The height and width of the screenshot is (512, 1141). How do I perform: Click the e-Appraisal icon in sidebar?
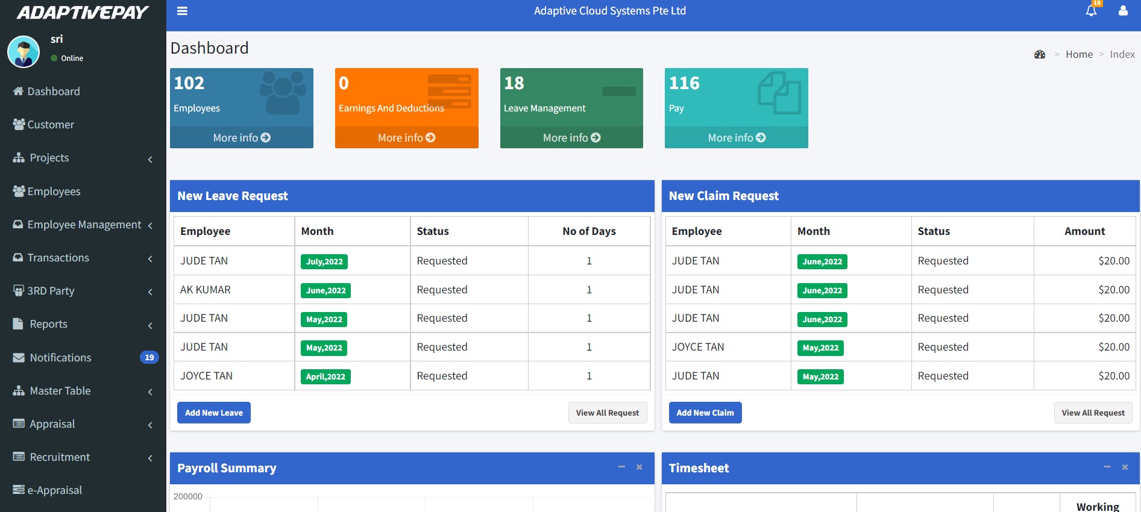[19, 490]
